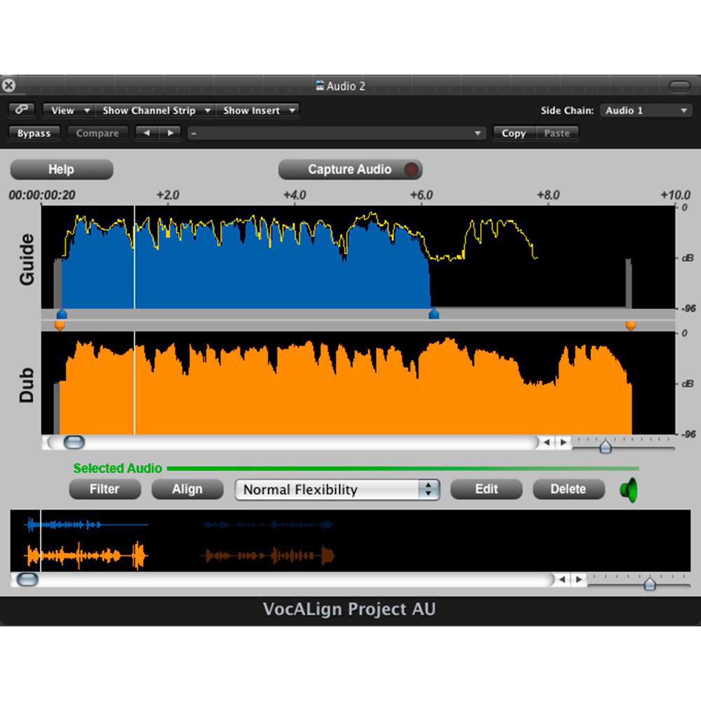Click the previous setting arrow icon
The image size is (701, 701).
click(x=147, y=133)
